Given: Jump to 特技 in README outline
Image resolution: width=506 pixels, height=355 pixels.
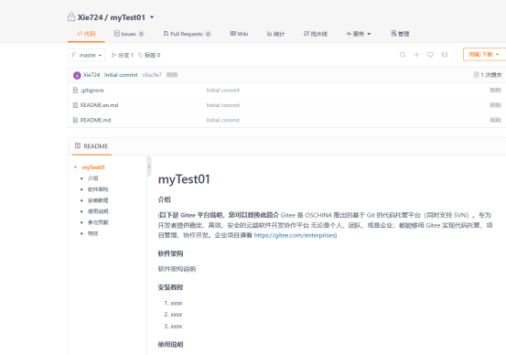Looking at the screenshot, I should pyautogui.click(x=93, y=233).
